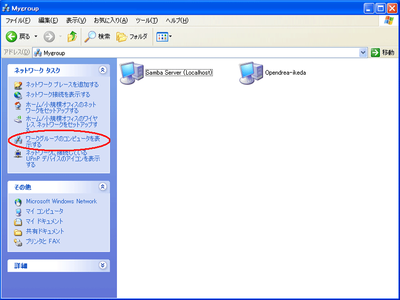Open the 検索 search tool
Viewport: 400px width, 300px height.
pyautogui.click(x=97, y=37)
